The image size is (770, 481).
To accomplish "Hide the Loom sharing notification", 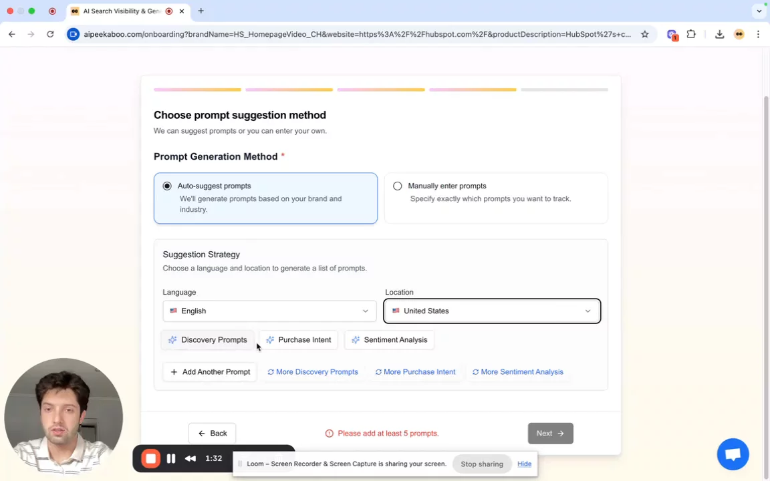I will pos(524,464).
